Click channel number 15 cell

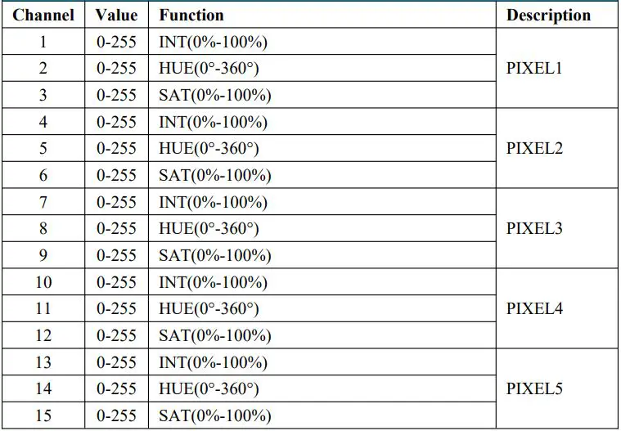pyautogui.click(x=43, y=416)
